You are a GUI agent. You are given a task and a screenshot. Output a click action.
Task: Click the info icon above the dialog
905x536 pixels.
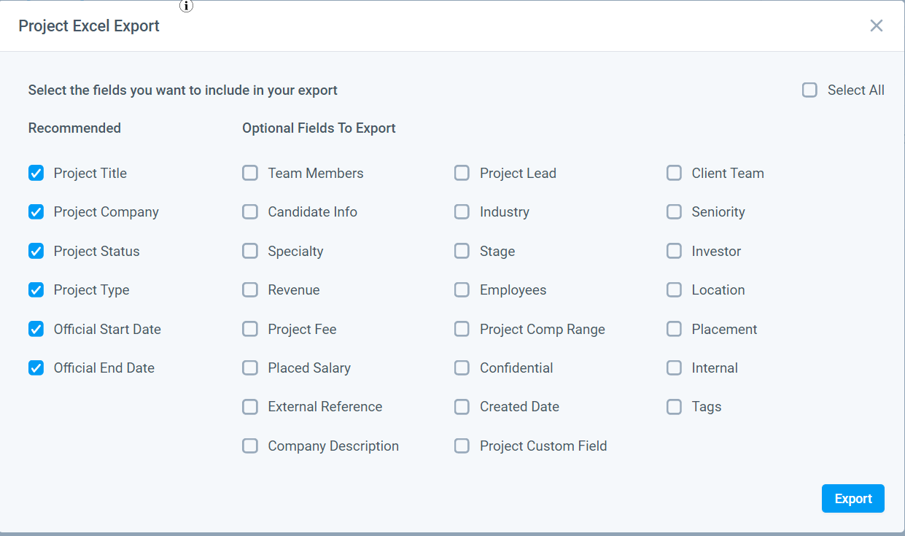[x=187, y=6]
